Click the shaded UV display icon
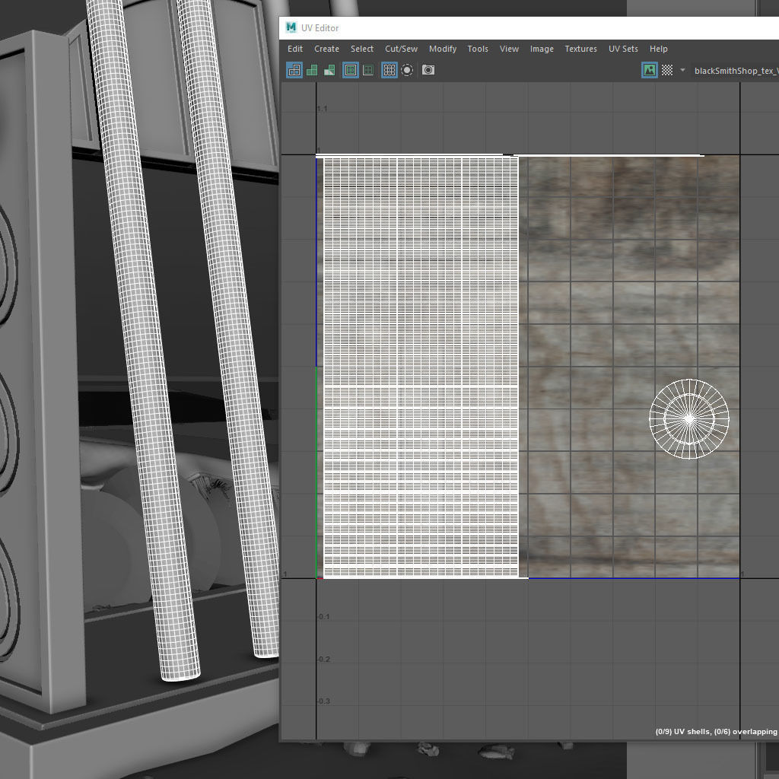The image size is (779, 779). coord(312,70)
